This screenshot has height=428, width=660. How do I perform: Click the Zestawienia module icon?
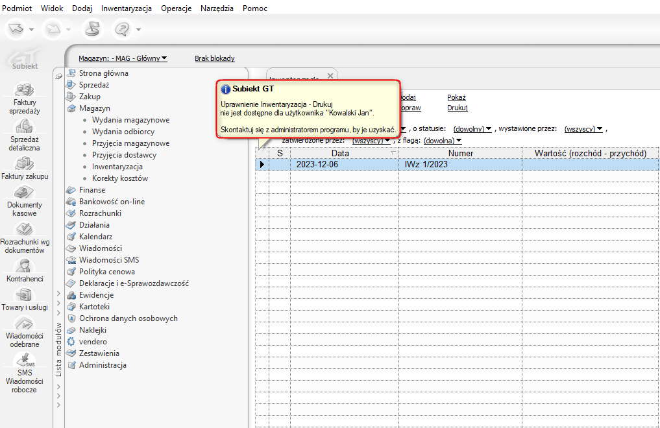coord(71,353)
